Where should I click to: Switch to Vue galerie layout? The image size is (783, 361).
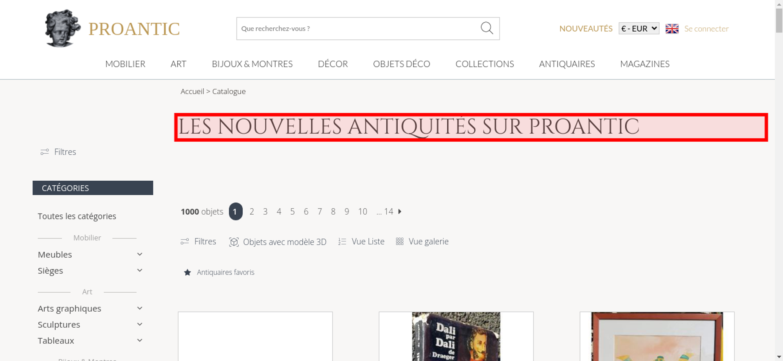[422, 242]
